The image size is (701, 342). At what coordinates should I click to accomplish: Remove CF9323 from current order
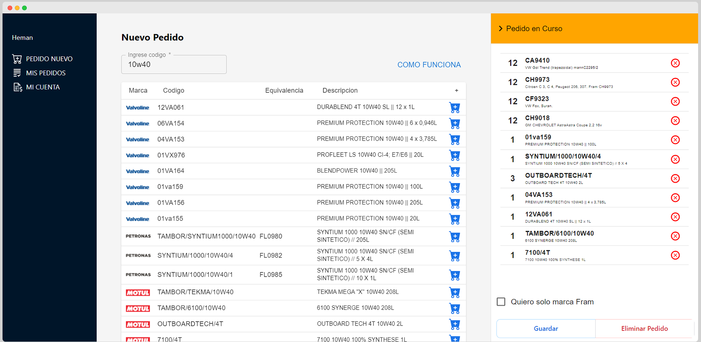pyautogui.click(x=675, y=101)
